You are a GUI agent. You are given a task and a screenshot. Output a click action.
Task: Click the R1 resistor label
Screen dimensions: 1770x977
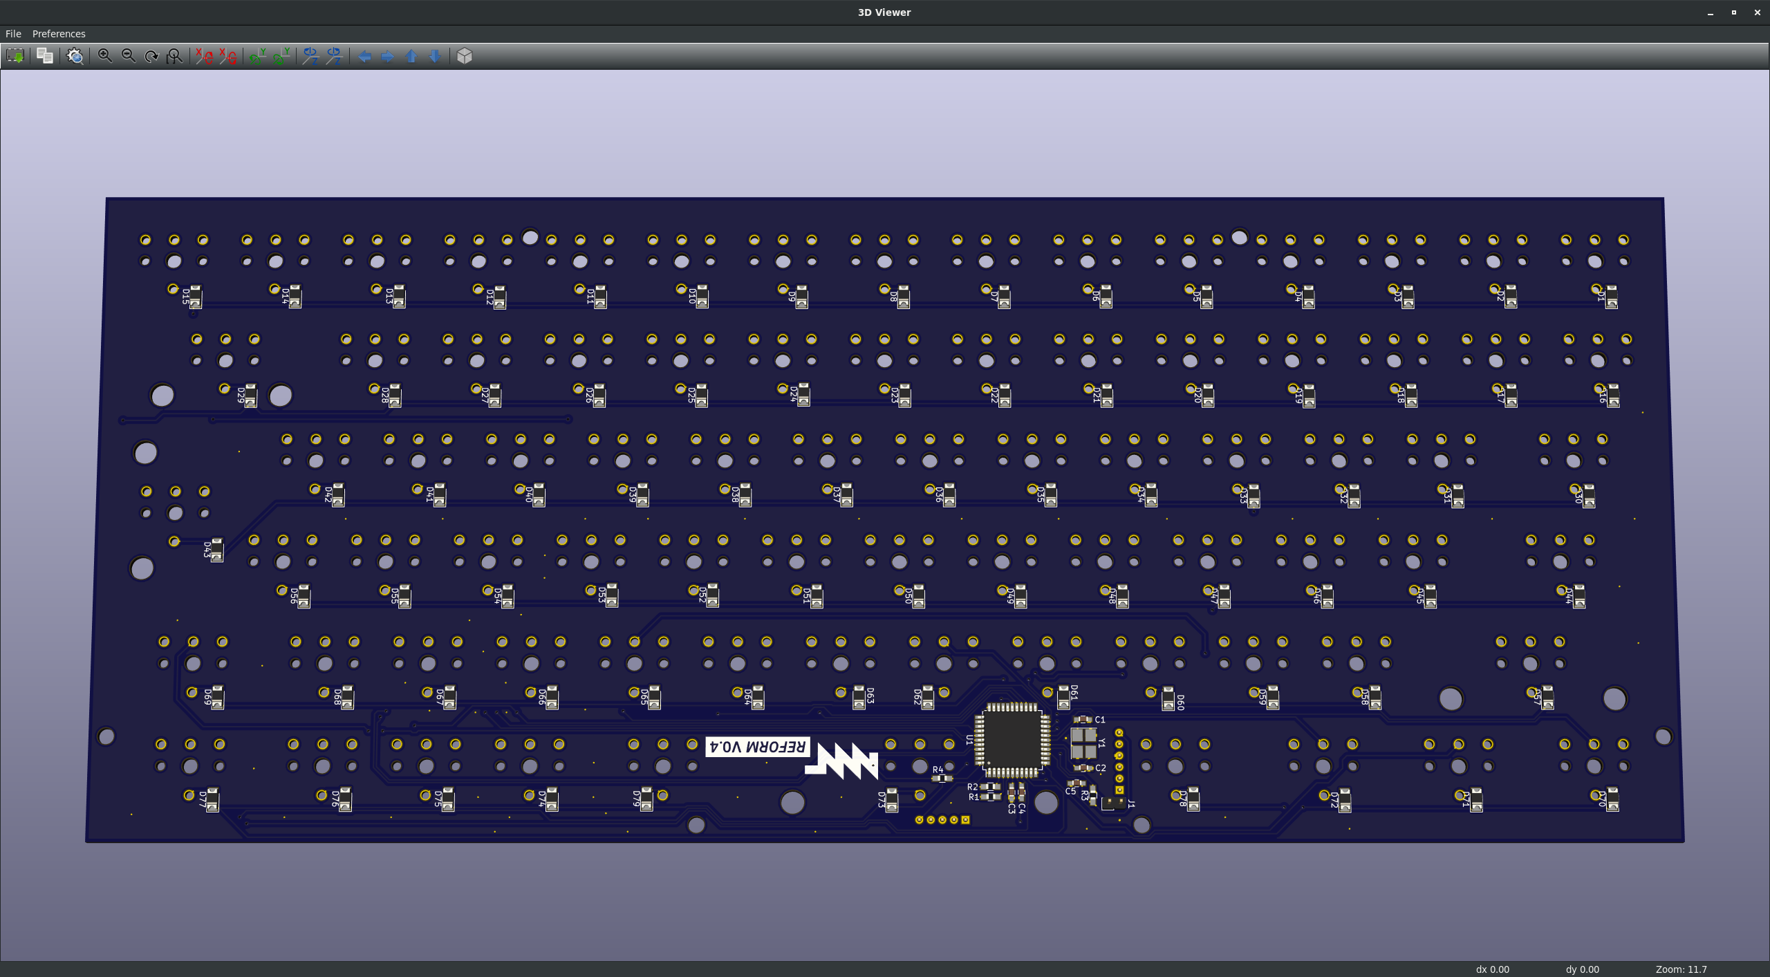pos(973,797)
